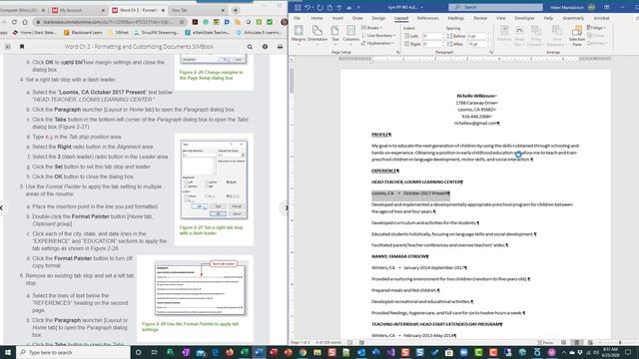This screenshot has width=639, height=359.
Task: Open the Selection Pane
Action: [577, 36]
